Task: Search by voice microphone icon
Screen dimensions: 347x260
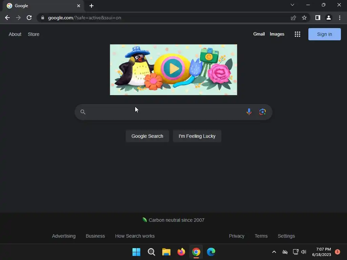Action: coord(249,112)
